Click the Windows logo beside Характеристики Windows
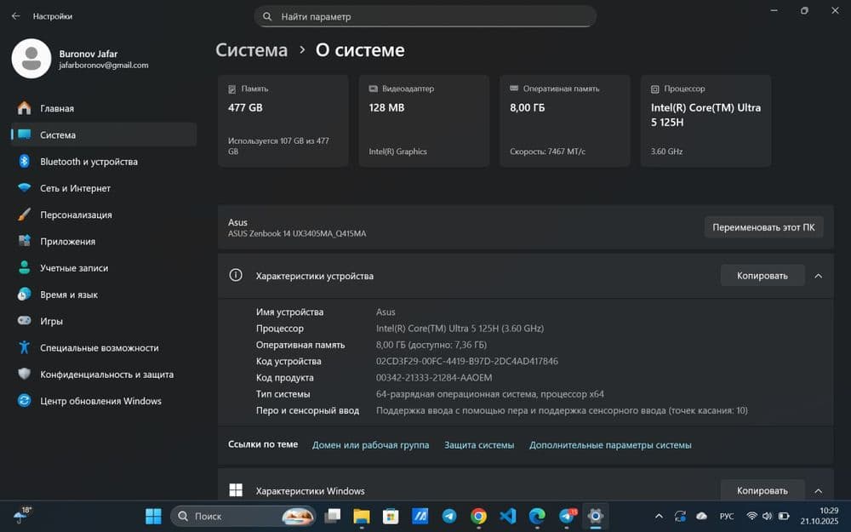 click(236, 490)
